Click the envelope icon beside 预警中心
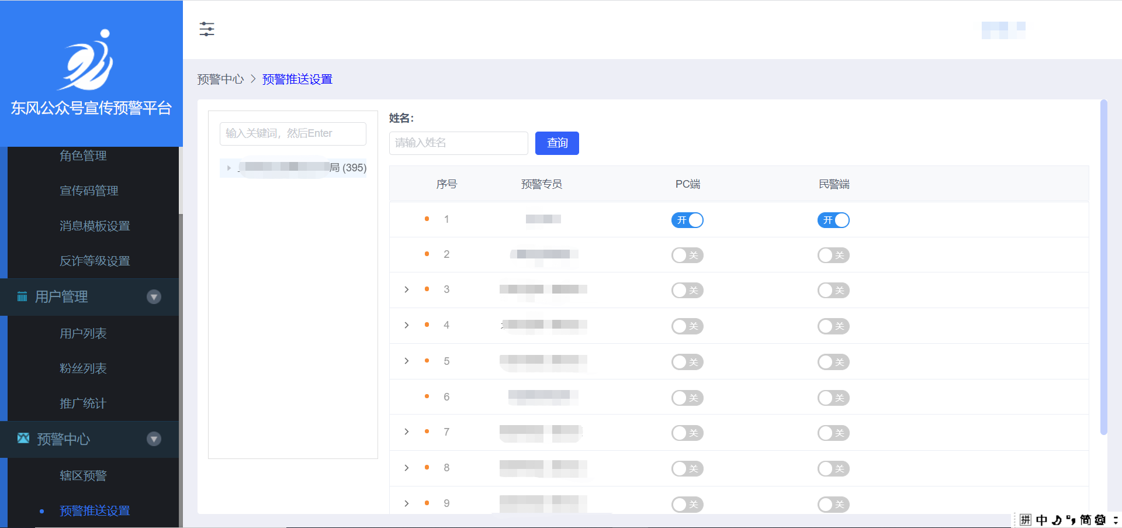Screen dimensions: 1122x528 23,438
